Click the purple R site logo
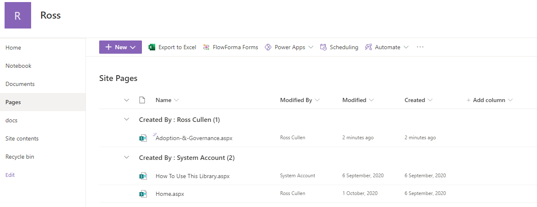 coord(18,15)
